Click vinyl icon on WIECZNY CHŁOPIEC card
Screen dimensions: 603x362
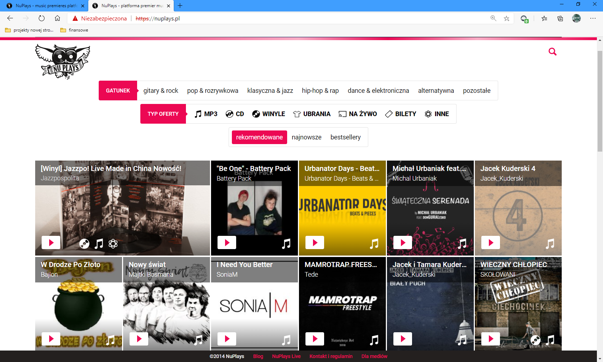click(x=536, y=340)
